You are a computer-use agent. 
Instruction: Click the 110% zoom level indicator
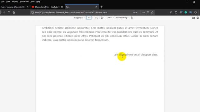pyautogui.click(x=135, y=12)
